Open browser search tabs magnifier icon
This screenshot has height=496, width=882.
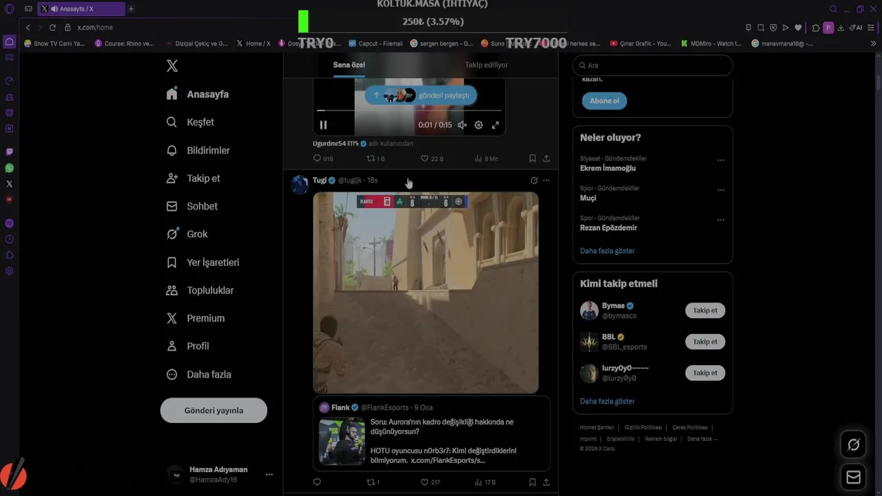click(x=833, y=9)
